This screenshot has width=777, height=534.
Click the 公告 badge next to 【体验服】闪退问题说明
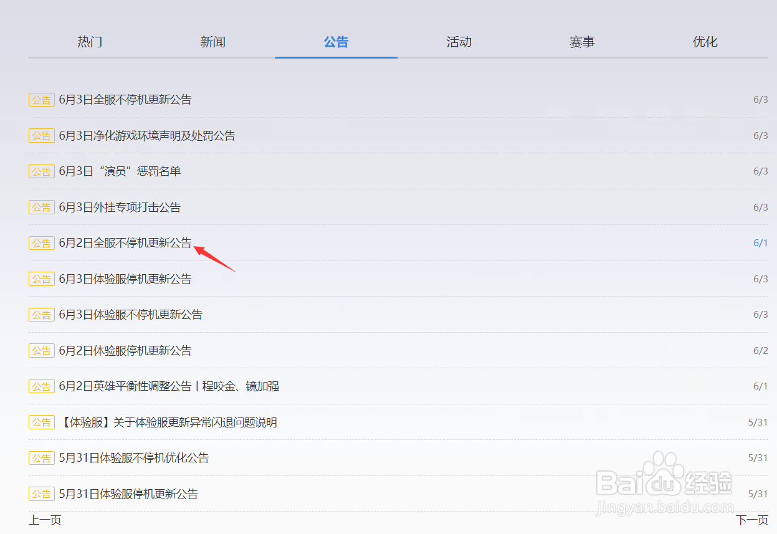(x=41, y=422)
